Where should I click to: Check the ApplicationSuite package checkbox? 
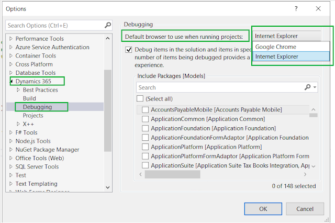(x=146, y=165)
